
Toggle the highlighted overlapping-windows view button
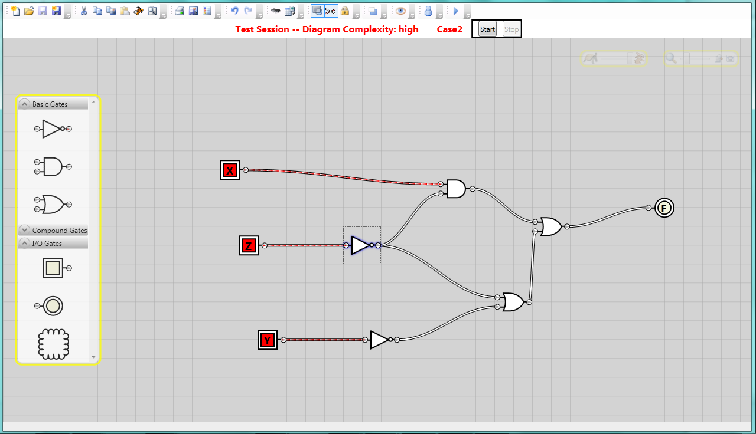[x=317, y=11]
